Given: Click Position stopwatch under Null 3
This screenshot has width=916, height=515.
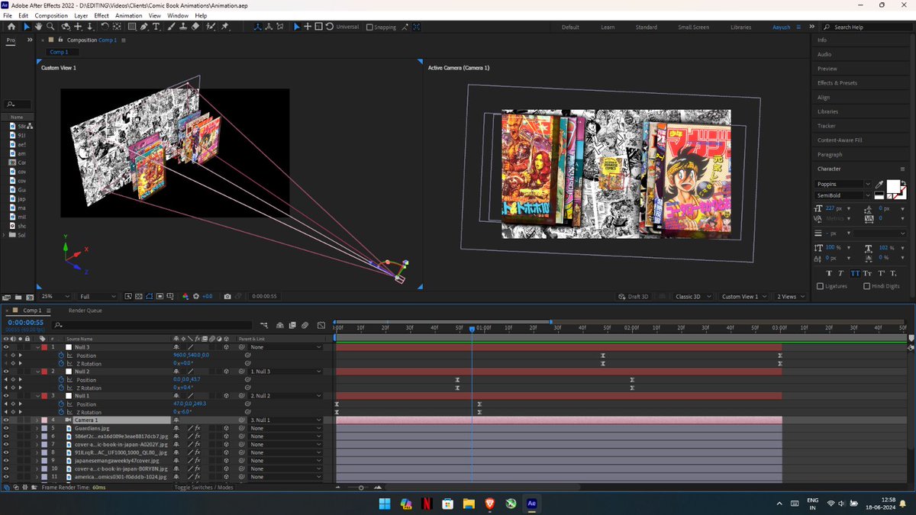Looking at the screenshot, I should (63, 356).
